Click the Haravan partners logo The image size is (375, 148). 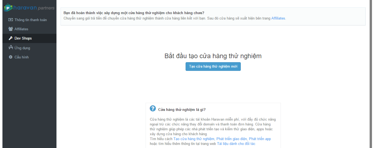[29, 8]
